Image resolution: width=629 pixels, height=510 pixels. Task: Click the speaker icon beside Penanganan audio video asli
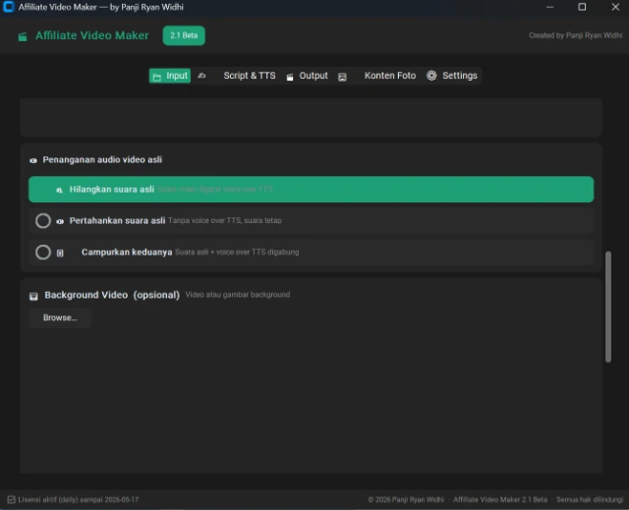pyautogui.click(x=33, y=160)
